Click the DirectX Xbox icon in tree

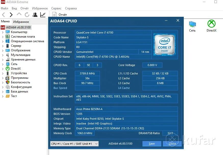(8, 69)
